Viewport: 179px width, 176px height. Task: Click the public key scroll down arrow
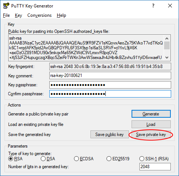(167, 58)
